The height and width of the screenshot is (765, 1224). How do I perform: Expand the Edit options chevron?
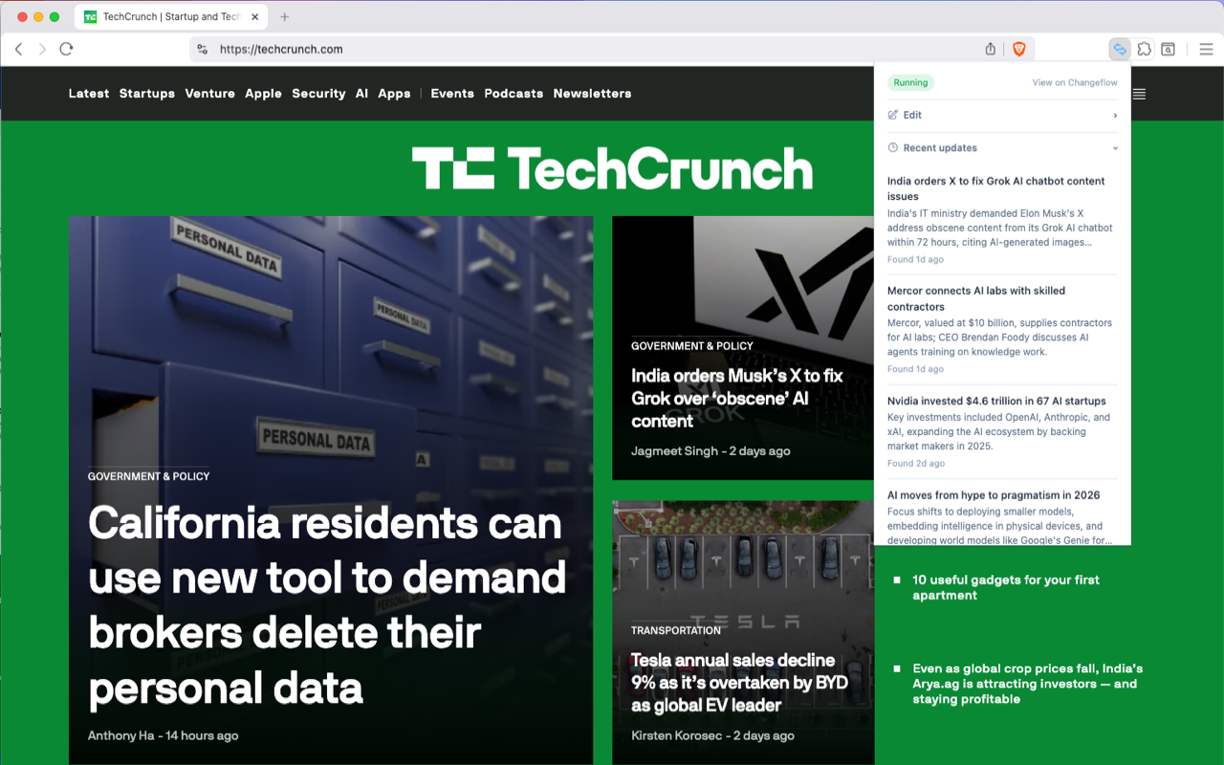[x=1115, y=115]
